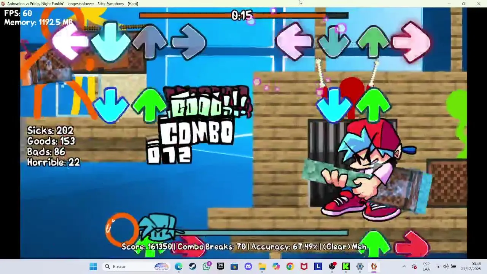Click the opponent's falling cyan down note
The image size is (487, 274).
[x=111, y=105]
